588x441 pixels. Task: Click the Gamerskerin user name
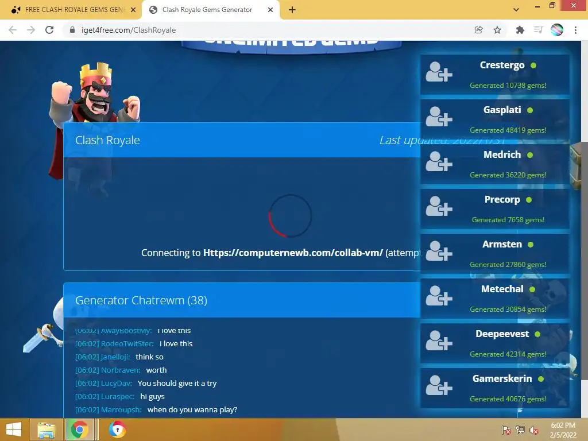[502, 379]
